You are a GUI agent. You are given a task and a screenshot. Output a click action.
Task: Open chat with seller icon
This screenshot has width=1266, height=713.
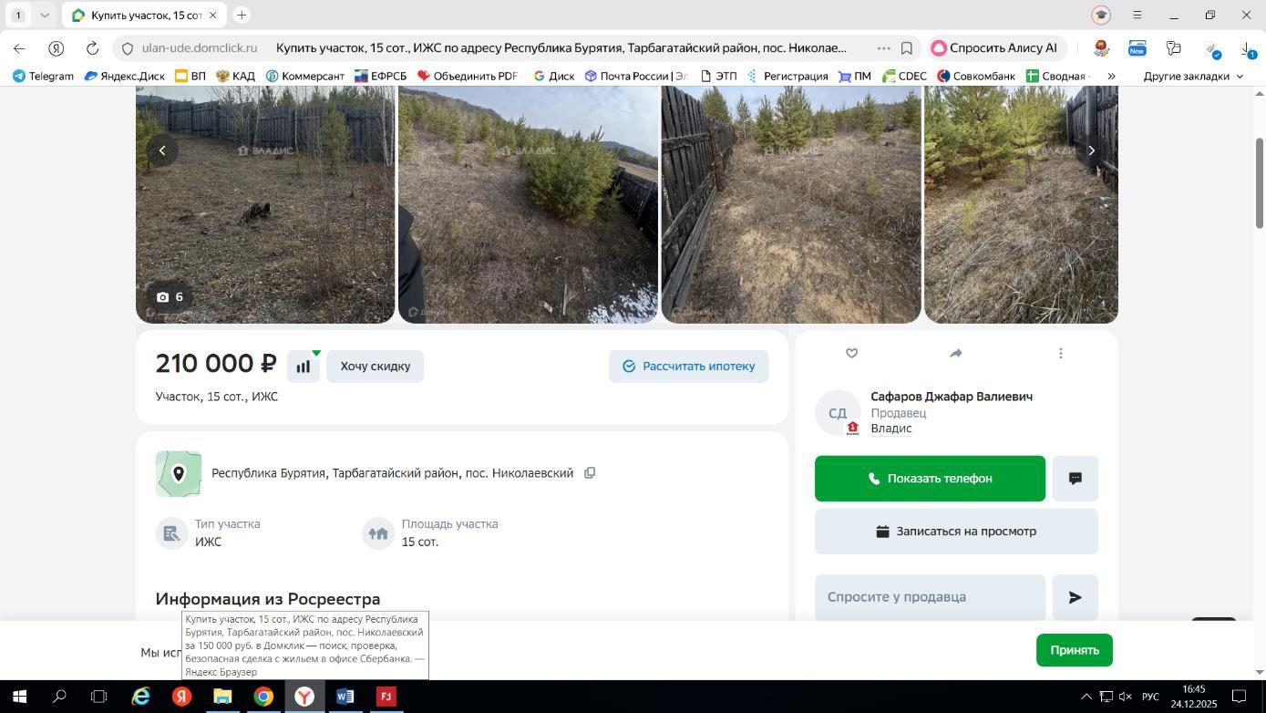1076,479
